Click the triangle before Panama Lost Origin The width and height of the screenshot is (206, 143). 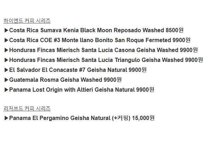coord(6,90)
